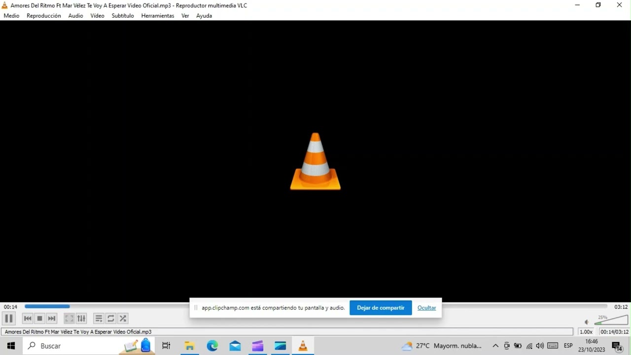
Task: Open the notification center with 14 alerts
Action: click(x=617, y=346)
